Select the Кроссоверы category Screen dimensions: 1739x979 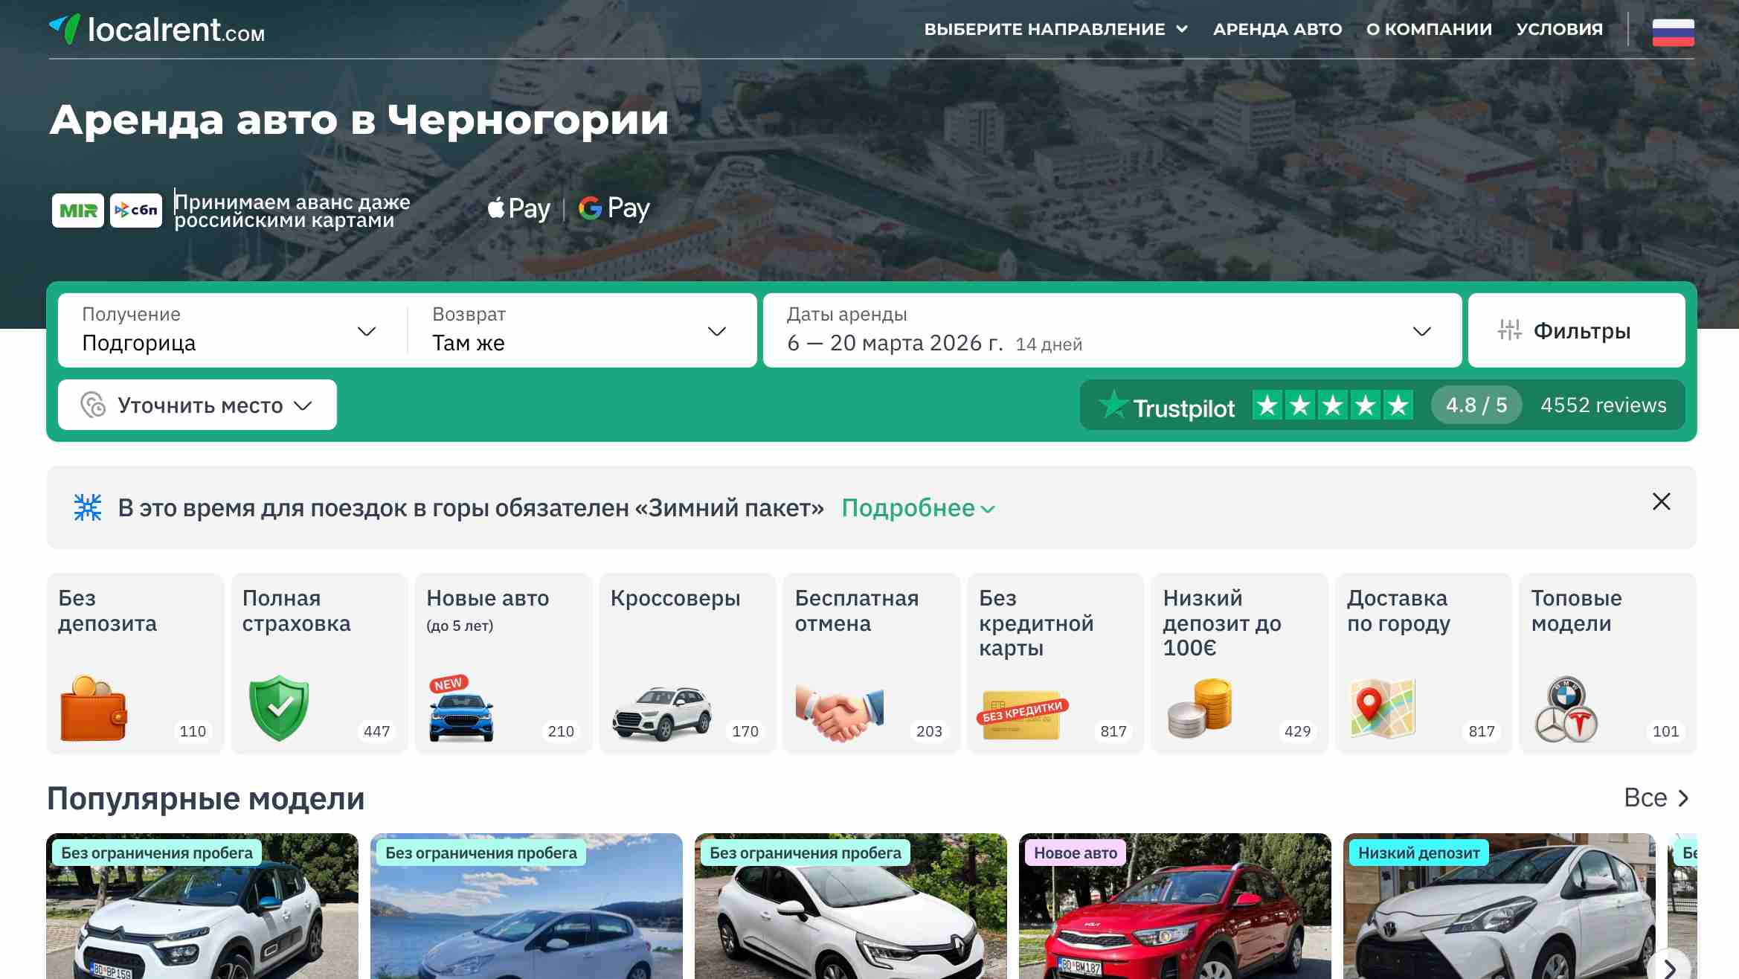pos(687,663)
